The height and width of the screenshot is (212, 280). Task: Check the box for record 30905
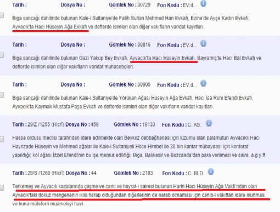click(2, 95)
